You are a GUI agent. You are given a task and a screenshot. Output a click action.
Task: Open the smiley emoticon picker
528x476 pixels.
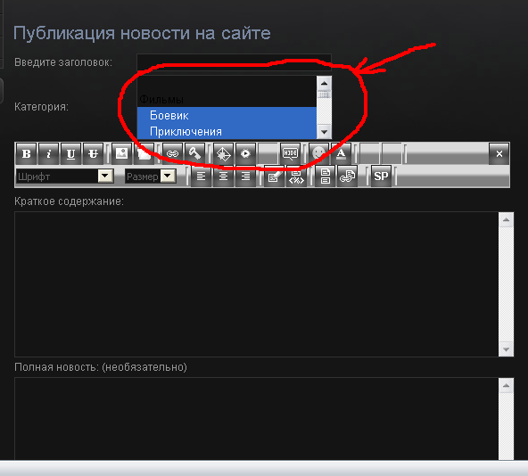tap(318, 153)
